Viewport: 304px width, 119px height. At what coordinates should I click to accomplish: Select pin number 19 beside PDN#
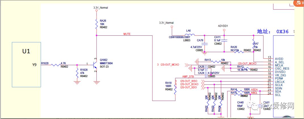pyautogui.click(x=269, y=77)
